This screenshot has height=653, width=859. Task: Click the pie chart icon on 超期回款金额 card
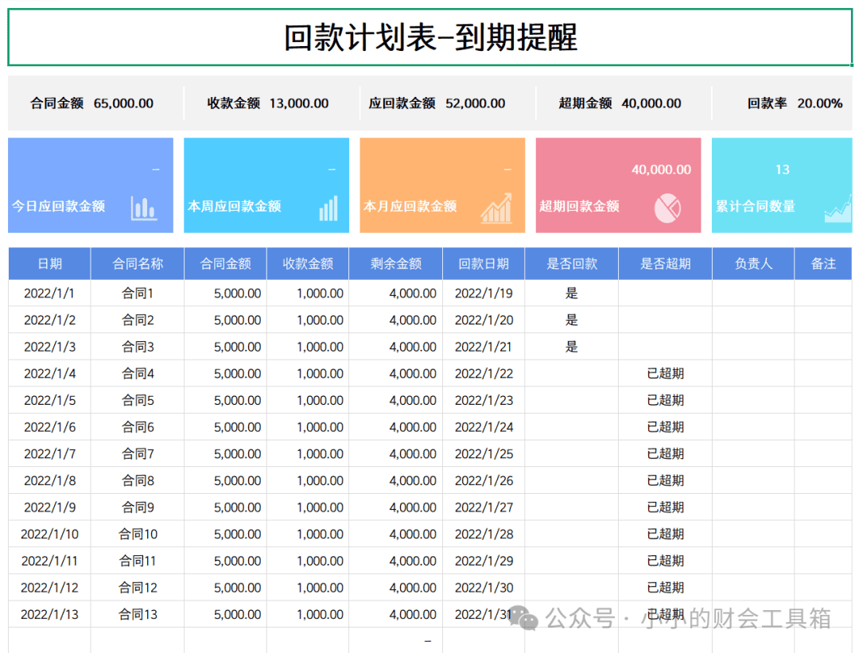click(x=667, y=208)
